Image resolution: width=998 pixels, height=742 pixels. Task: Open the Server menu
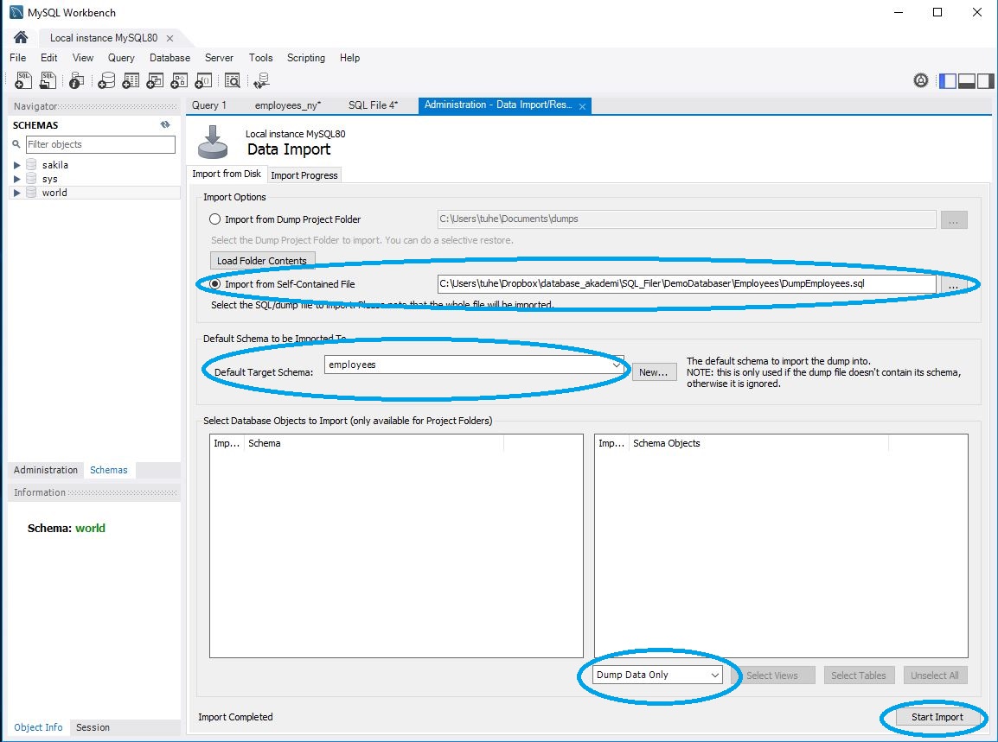[219, 58]
